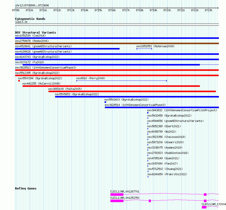Open CLECL1|NM_001253750 transcript label
The width and height of the screenshot is (226, 210).
pyautogui.click(x=125, y=198)
